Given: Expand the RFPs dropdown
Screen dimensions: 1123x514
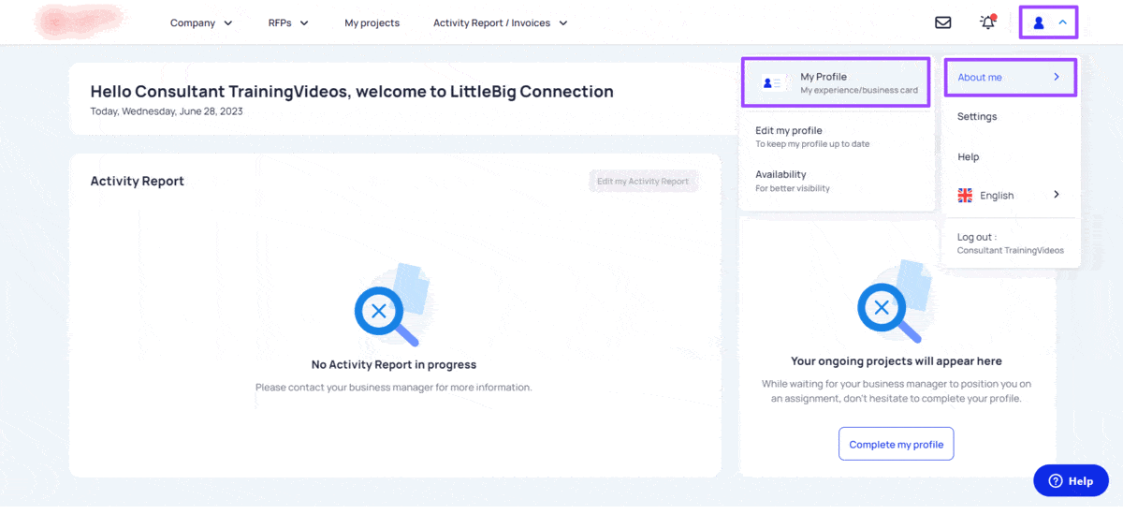Looking at the screenshot, I should point(288,22).
